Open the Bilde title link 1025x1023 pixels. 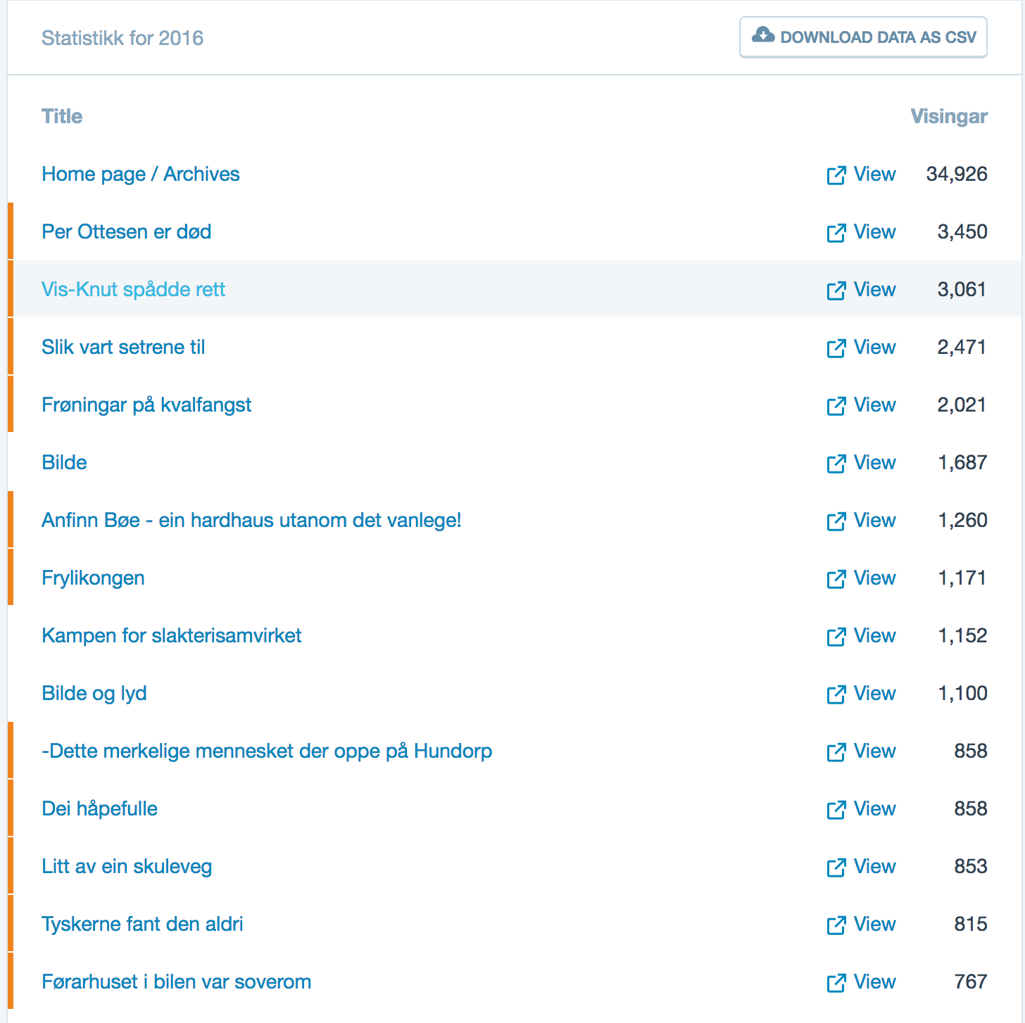tap(65, 463)
